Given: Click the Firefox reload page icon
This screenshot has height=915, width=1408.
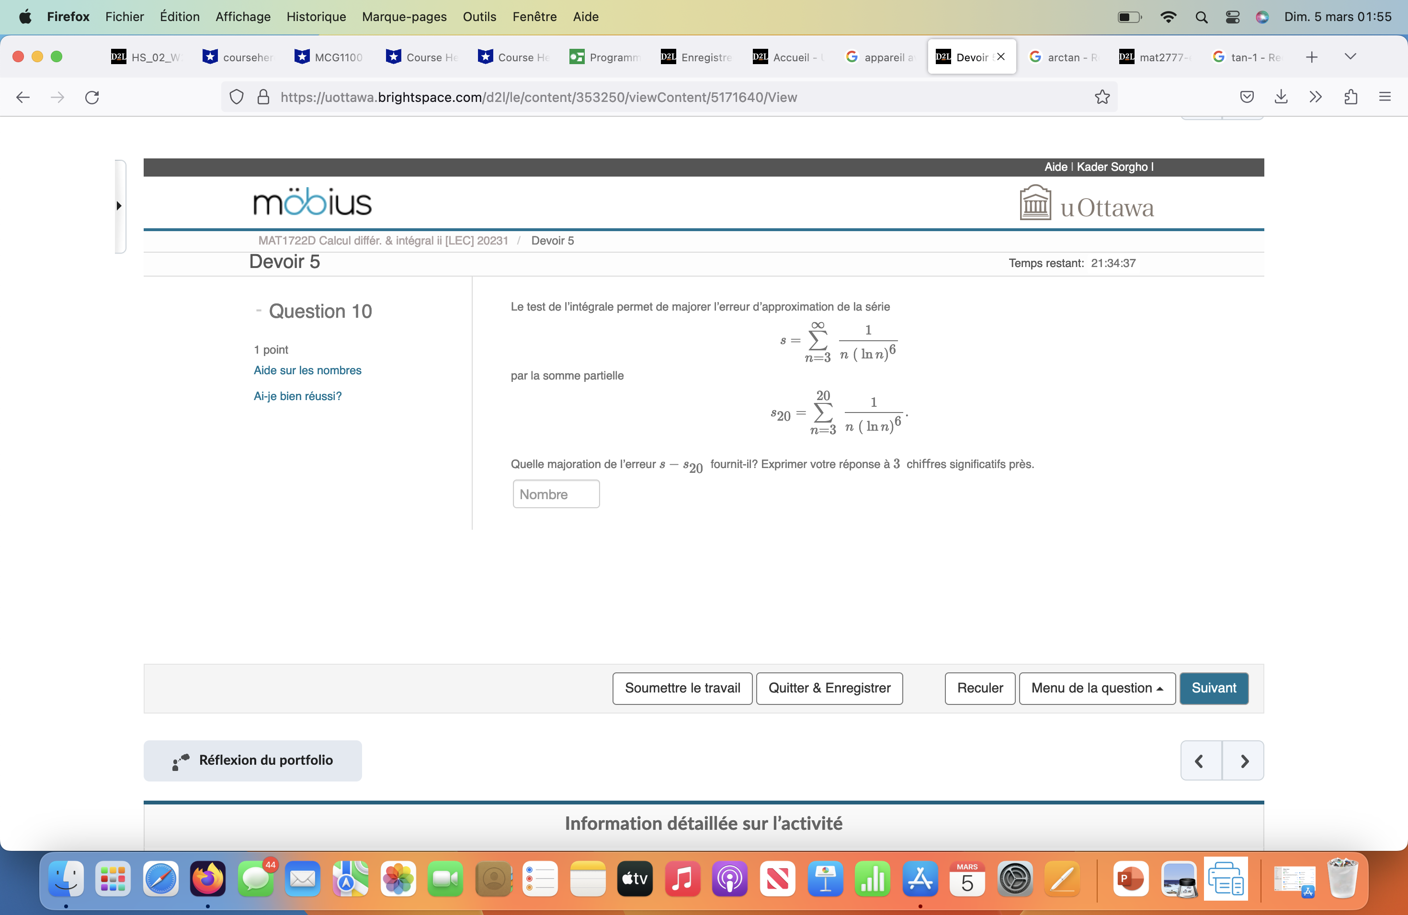Looking at the screenshot, I should [91, 97].
